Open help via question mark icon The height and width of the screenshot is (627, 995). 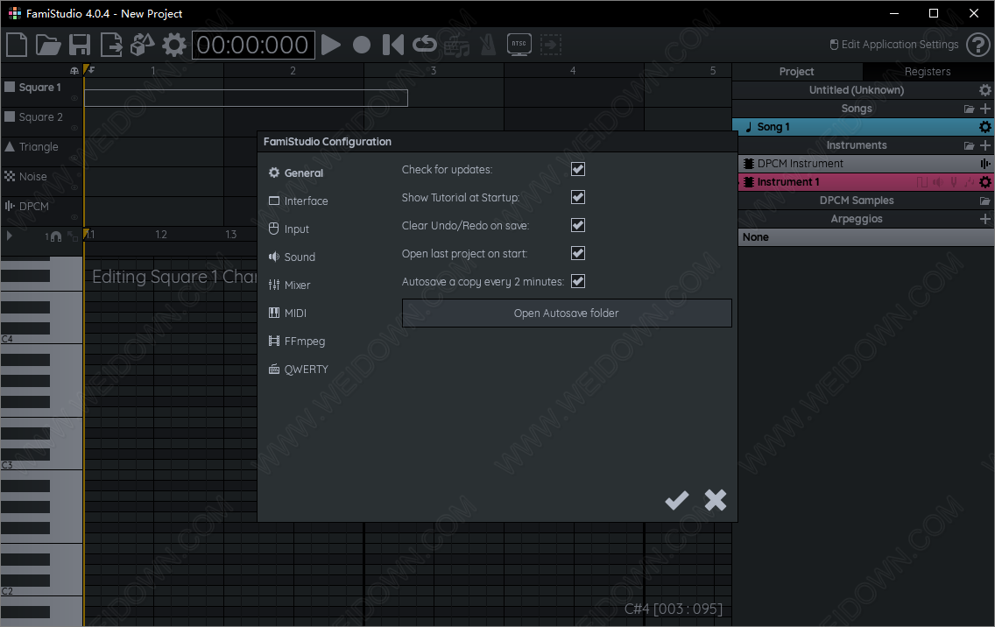[x=977, y=45]
